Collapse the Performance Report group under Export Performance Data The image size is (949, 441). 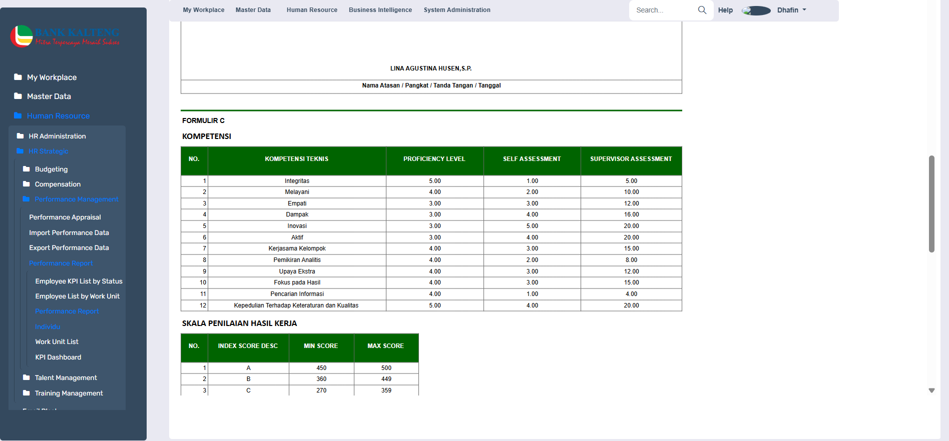point(61,263)
